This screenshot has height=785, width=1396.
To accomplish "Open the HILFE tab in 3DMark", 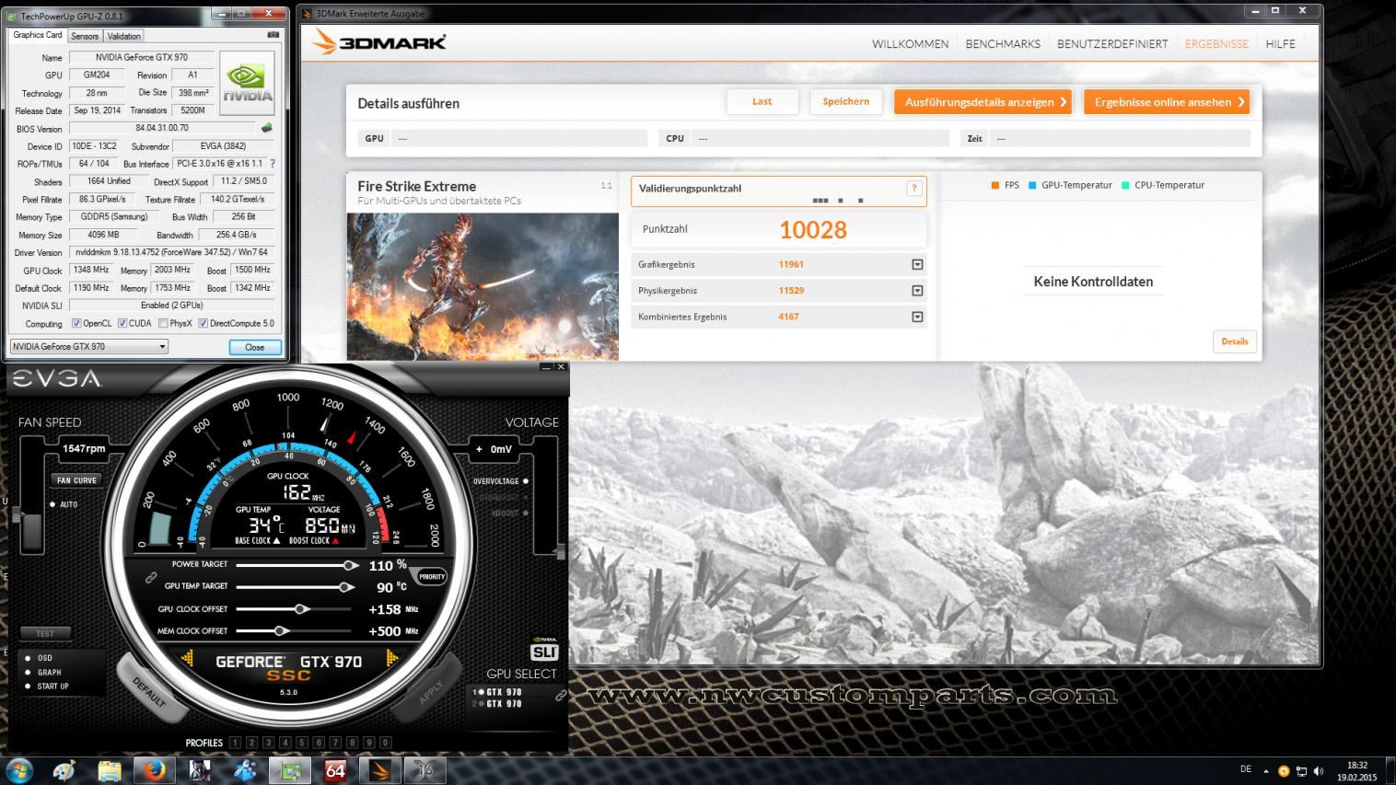I will pyautogui.click(x=1280, y=44).
